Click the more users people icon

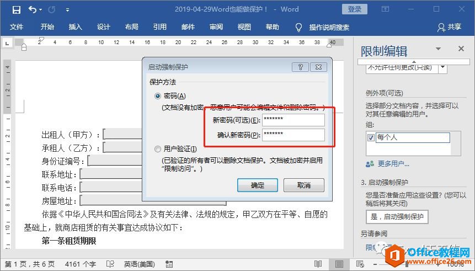pyautogui.click(x=370, y=164)
